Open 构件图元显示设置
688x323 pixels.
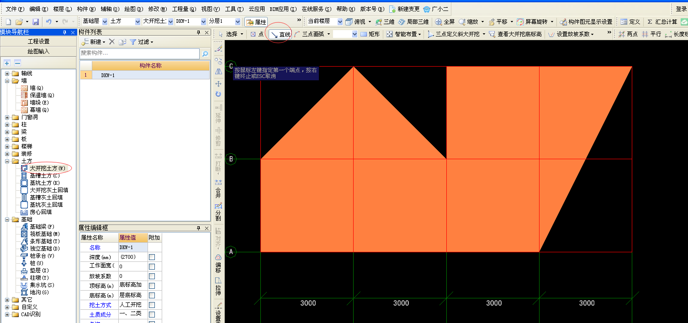pyautogui.click(x=586, y=21)
